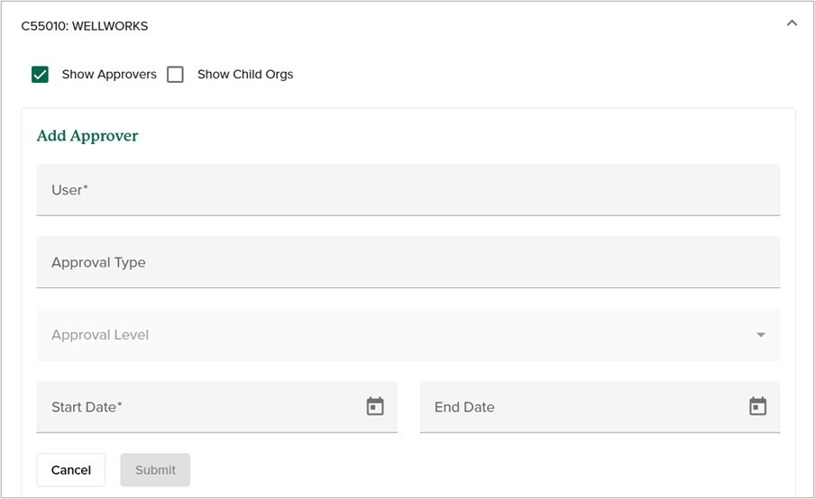Open the Approval Level combo box
The height and width of the screenshot is (499, 815).
[x=407, y=335]
